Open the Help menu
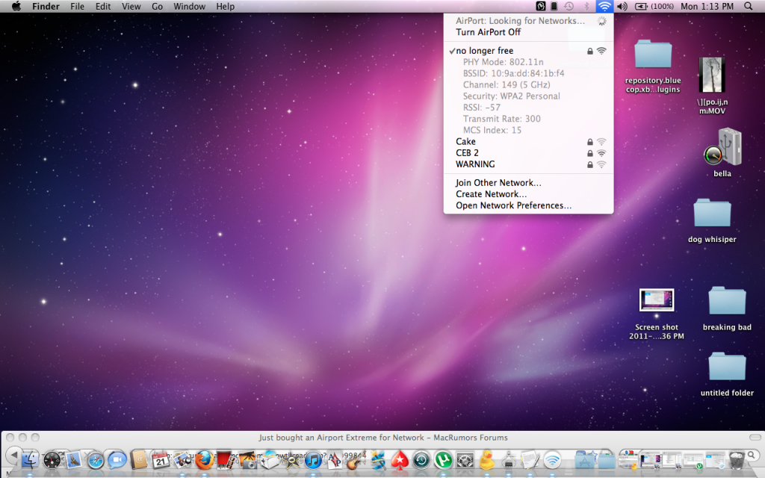The width and height of the screenshot is (765, 478). 226,6
